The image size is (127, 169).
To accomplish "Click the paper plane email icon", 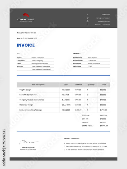I will tap(87, 18).
